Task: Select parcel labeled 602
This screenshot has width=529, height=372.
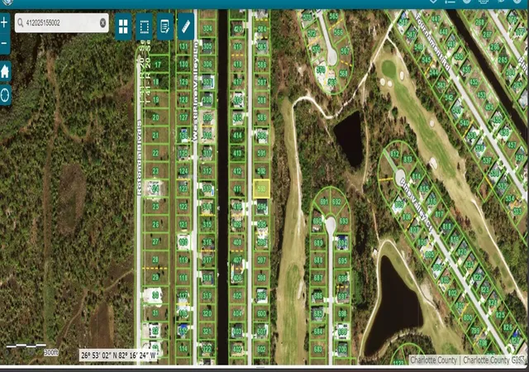Action: (262, 349)
